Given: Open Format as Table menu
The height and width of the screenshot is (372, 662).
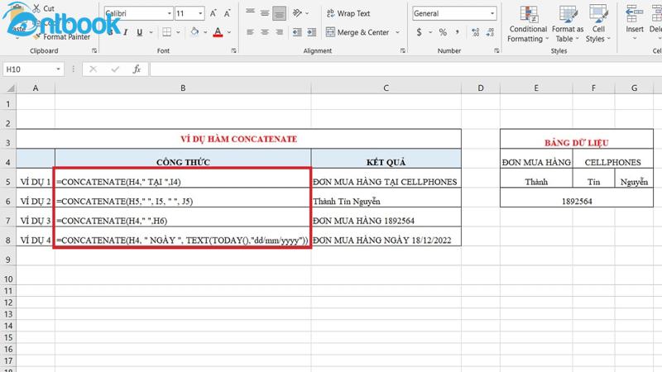Looking at the screenshot, I should [568, 24].
